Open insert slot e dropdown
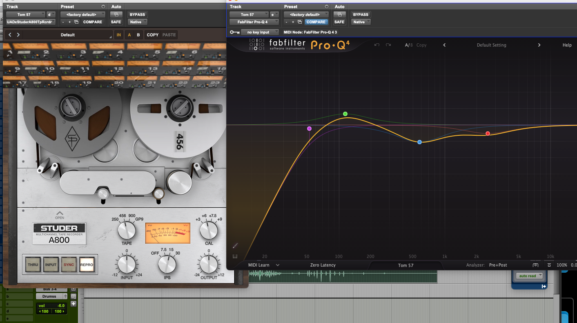 tap(274, 15)
